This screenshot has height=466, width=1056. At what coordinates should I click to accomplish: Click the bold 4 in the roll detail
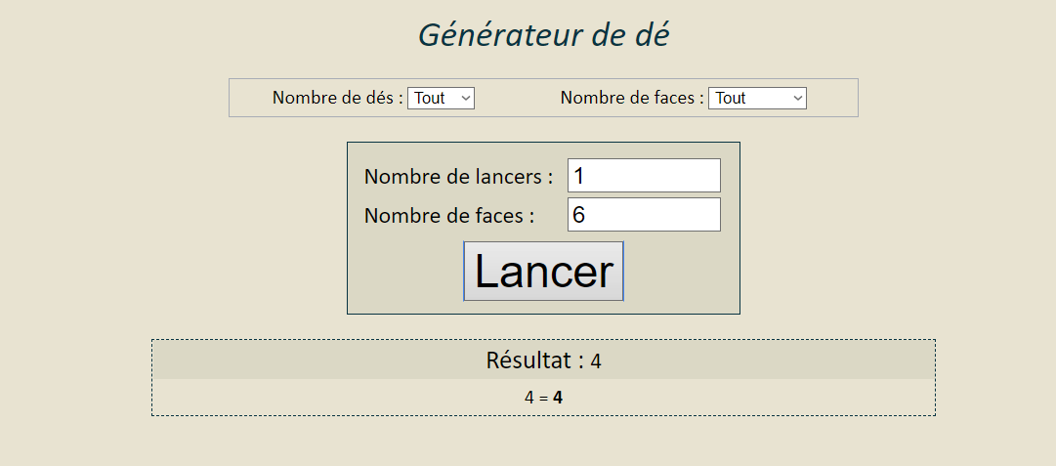click(559, 398)
